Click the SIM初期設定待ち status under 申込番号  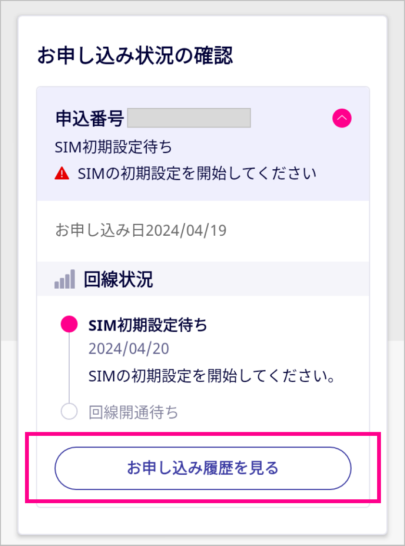pyautogui.click(x=114, y=147)
